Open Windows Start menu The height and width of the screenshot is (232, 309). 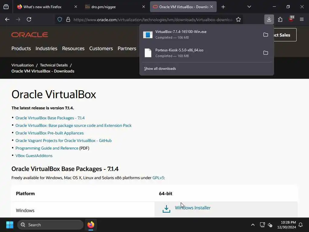tap(10, 225)
